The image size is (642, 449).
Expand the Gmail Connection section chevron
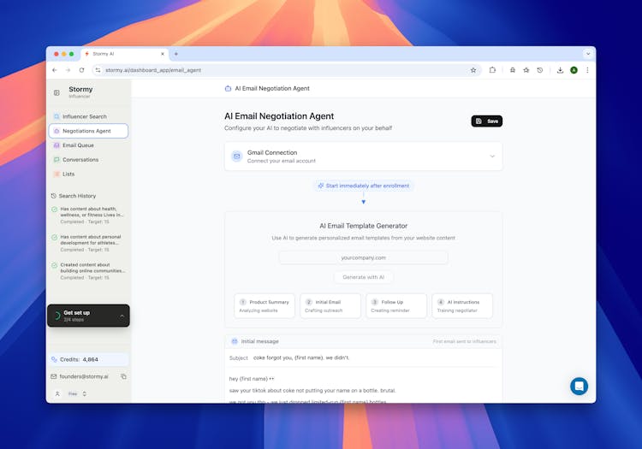pyautogui.click(x=492, y=157)
